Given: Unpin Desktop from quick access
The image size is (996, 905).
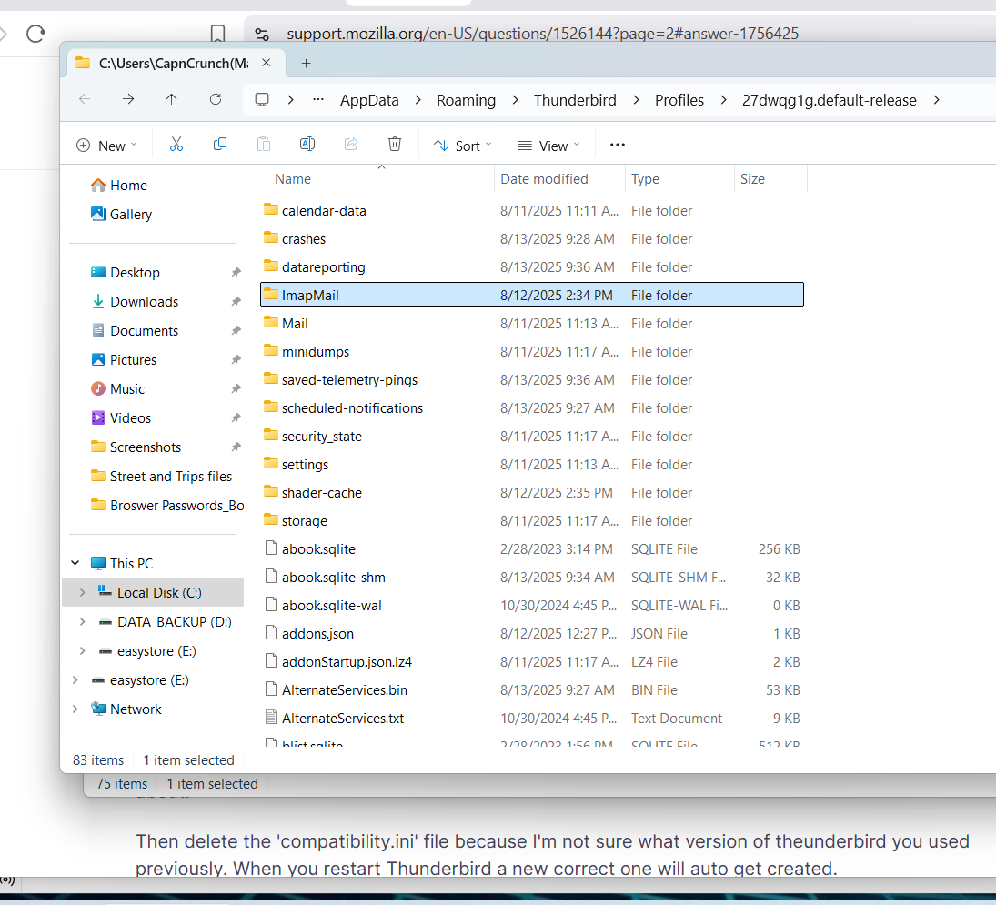Looking at the screenshot, I should pyautogui.click(x=236, y=273).
